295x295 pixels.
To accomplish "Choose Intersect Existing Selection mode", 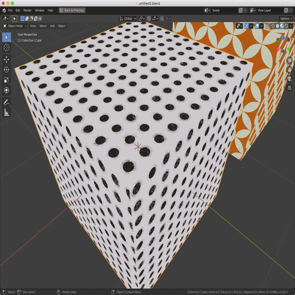I will (x=40, y=19).
